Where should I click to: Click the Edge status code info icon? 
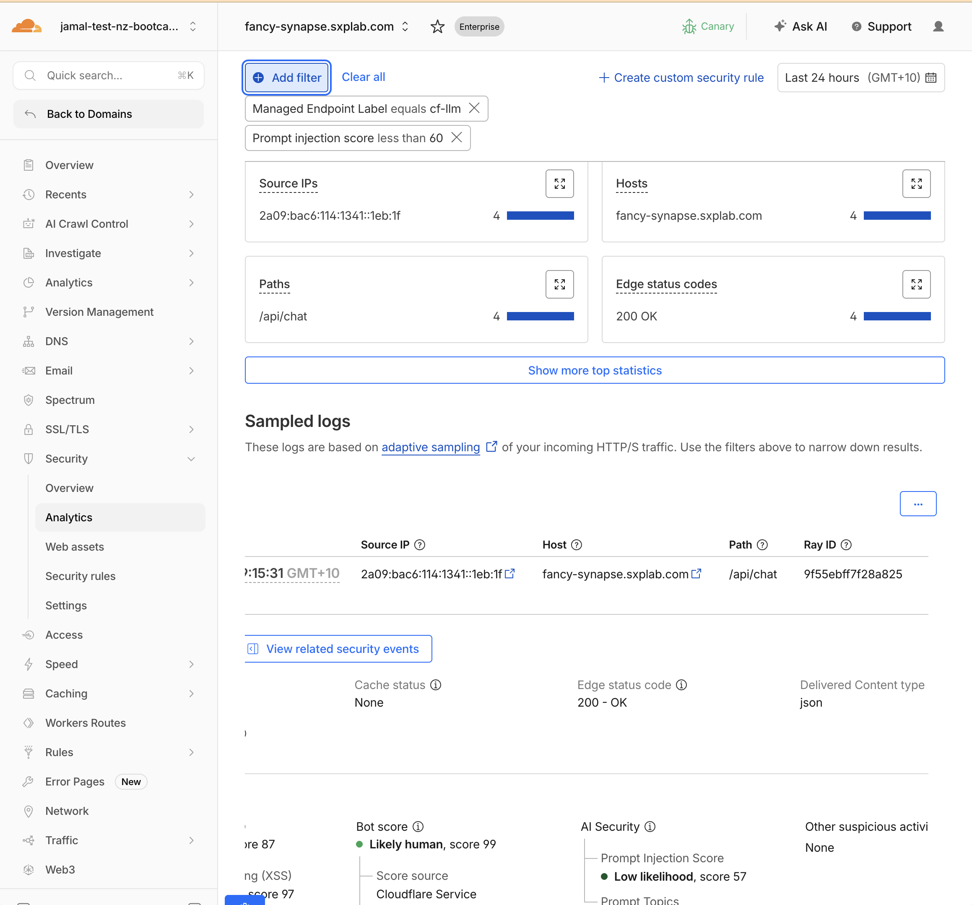click(x=681, y=685)
